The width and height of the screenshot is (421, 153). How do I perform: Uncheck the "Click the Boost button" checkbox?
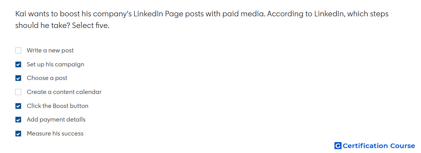click(x=18, y=106)
